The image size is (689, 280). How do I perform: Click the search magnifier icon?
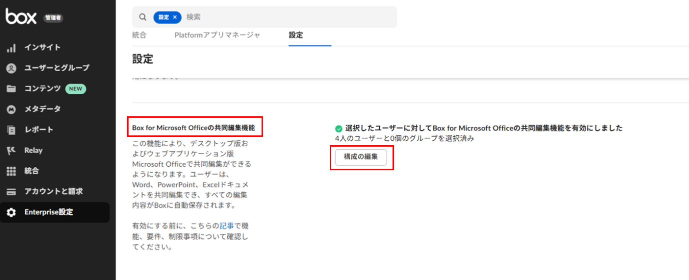(143, 17)
